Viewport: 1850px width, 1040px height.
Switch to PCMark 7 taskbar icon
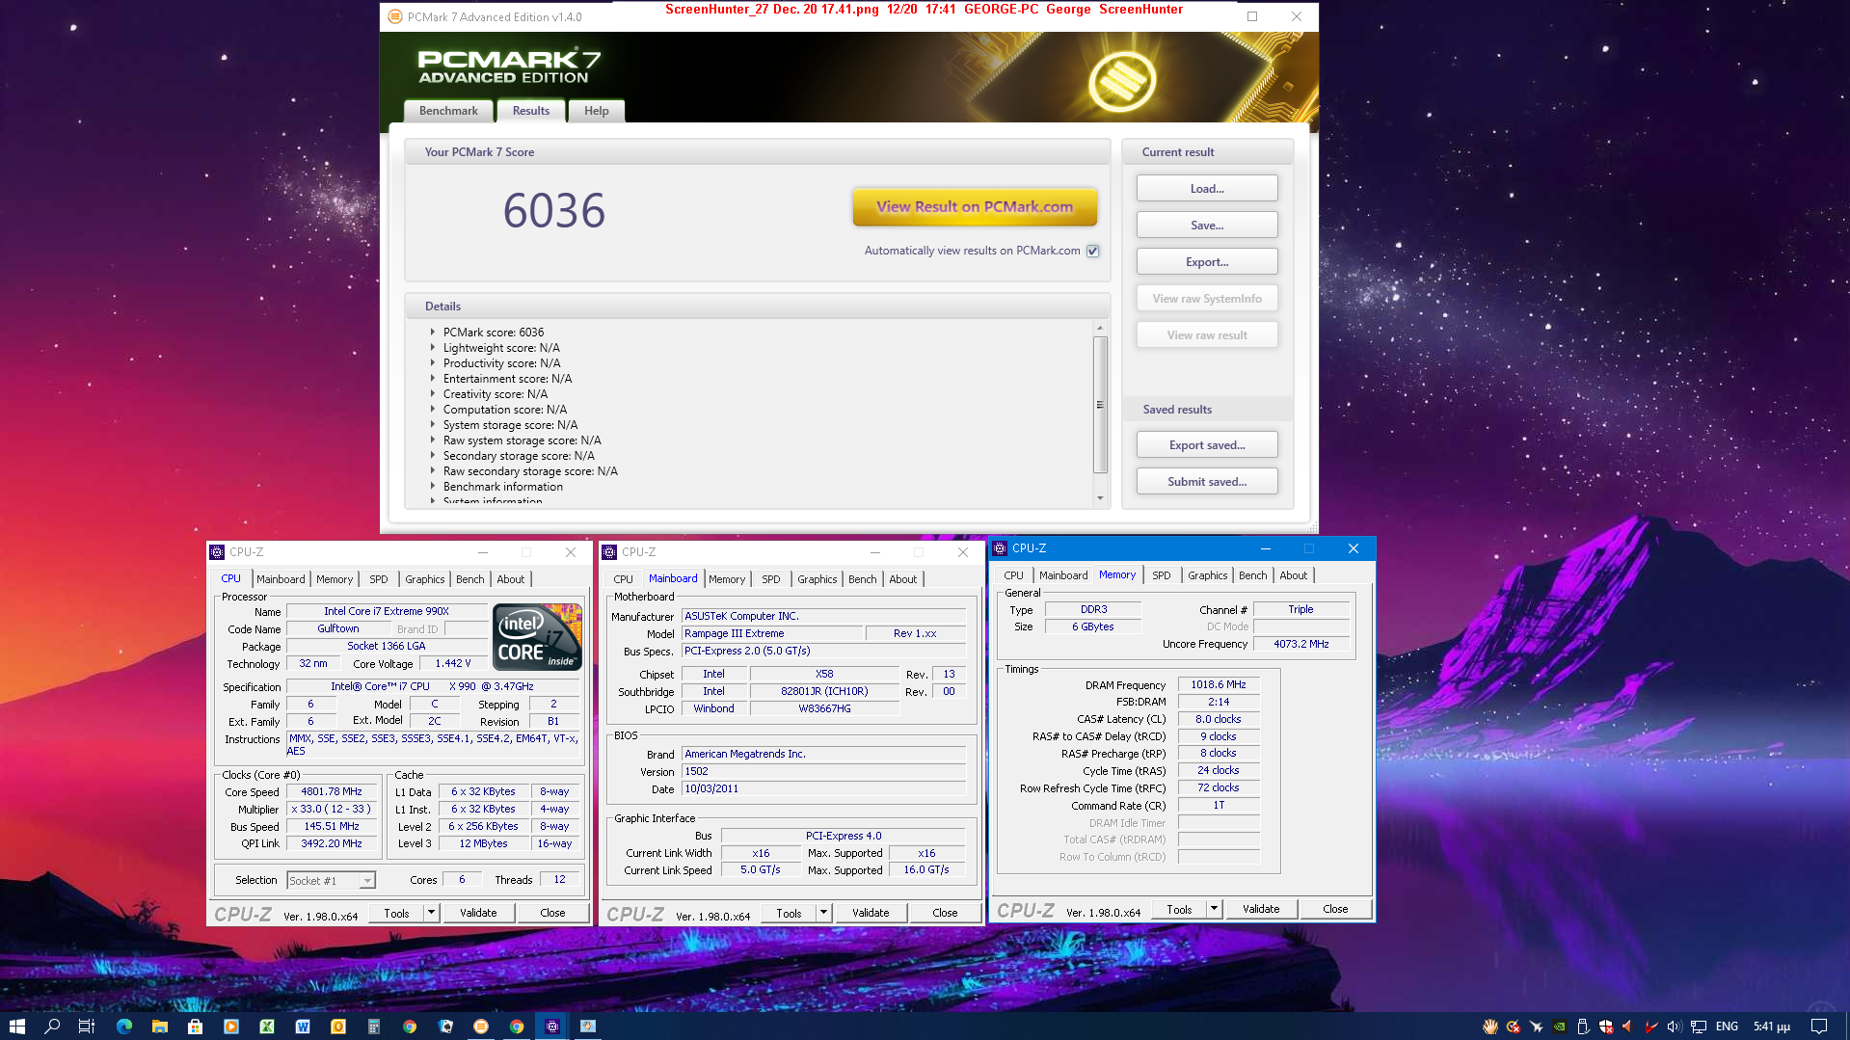[480, 1027]
